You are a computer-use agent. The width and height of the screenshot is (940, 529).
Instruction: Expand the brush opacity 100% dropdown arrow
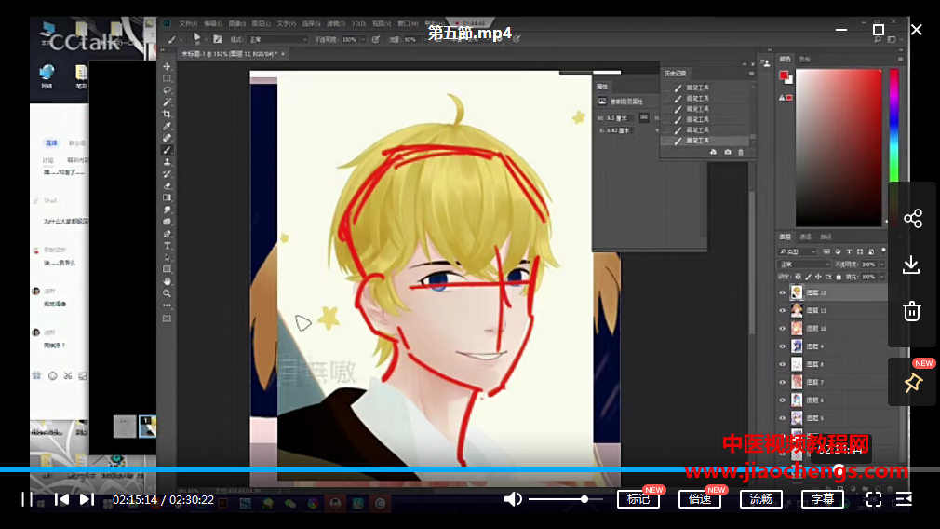363,40
